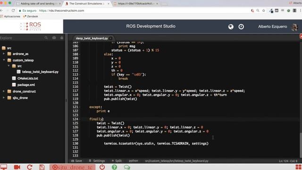The height and width of the screenshot is (170, 302).
Task: Open the green chat bubbles icon
Action: pyautogui.click(x=127, y=167)
